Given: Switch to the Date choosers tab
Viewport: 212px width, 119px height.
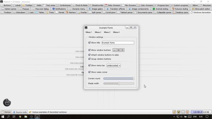Looking at the screenshot, I should tap(113, 5).
